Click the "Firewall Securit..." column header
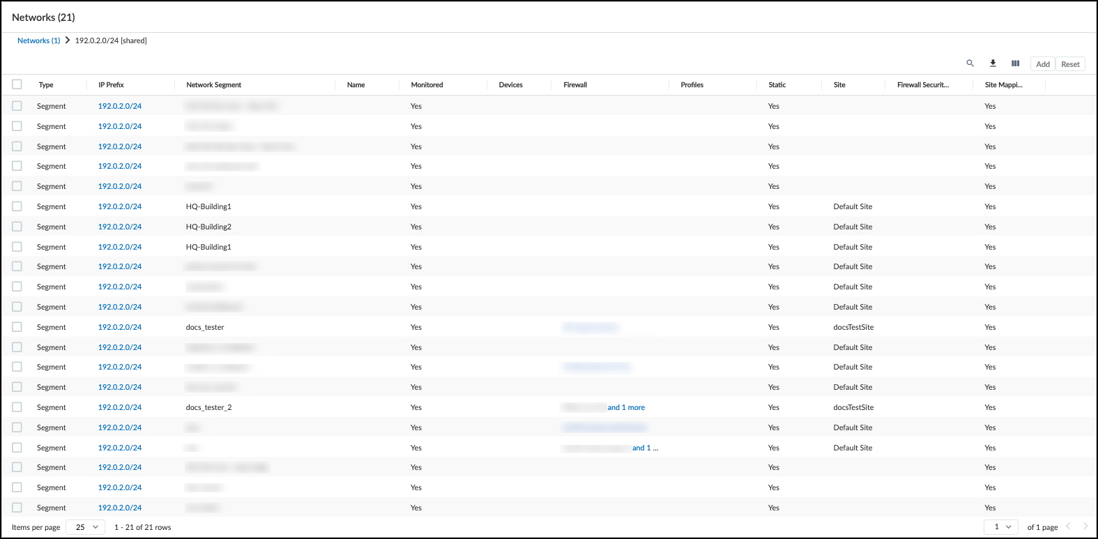Image resolution: width=1098 pixels, height=539 pixels. pyautogui.click(x=923, y=85)
